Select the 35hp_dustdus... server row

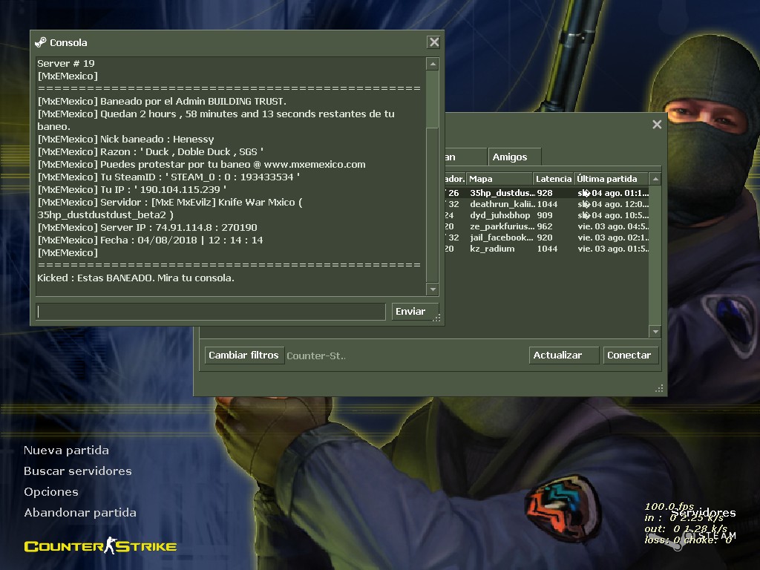546,193
